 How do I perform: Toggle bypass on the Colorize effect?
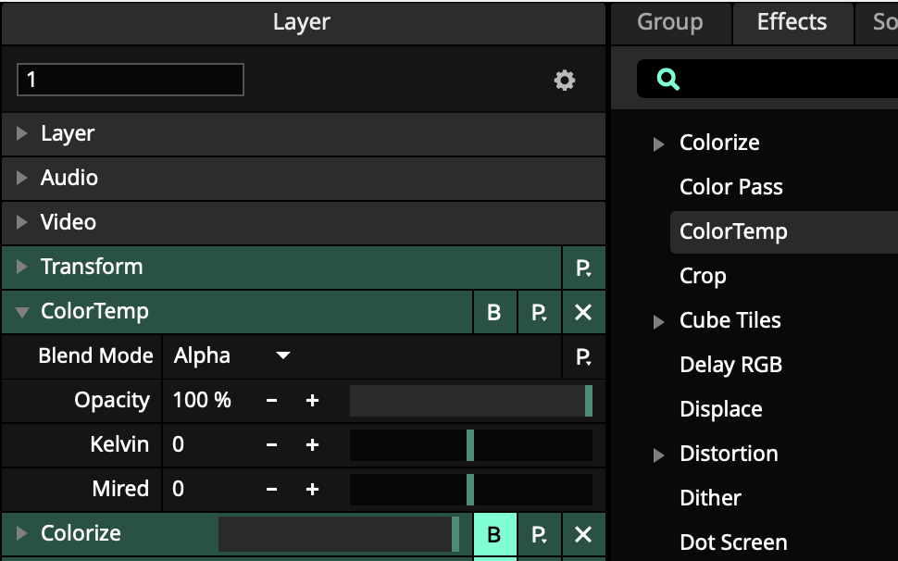coord(494,534)
